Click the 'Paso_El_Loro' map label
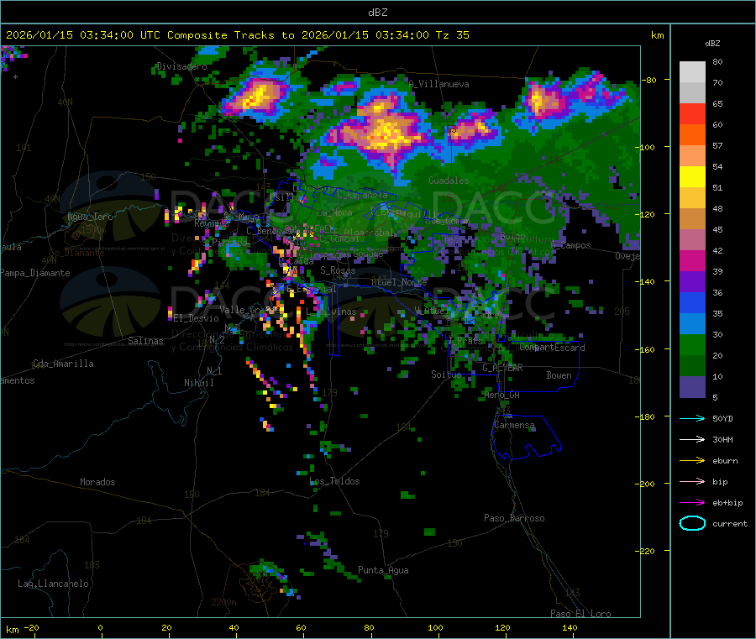756x639 pixels. pos(580,614)
